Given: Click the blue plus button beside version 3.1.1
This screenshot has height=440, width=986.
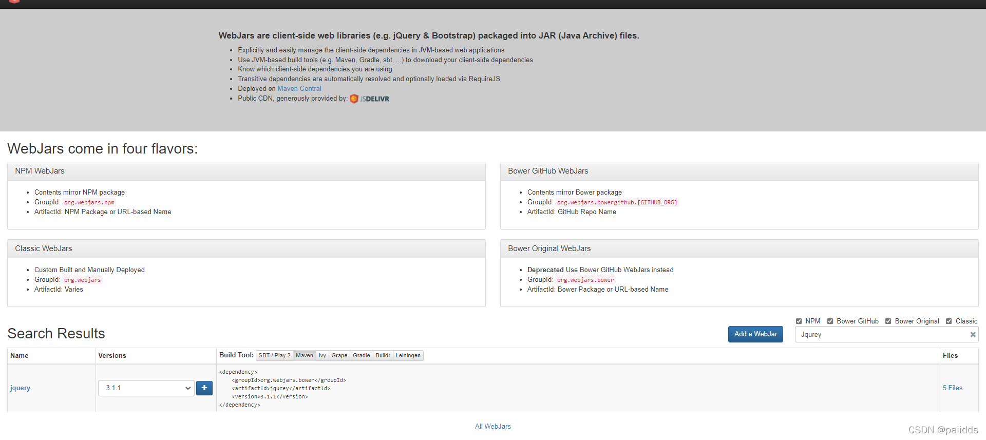Looking at the screenshot, I should pos(204,388).
